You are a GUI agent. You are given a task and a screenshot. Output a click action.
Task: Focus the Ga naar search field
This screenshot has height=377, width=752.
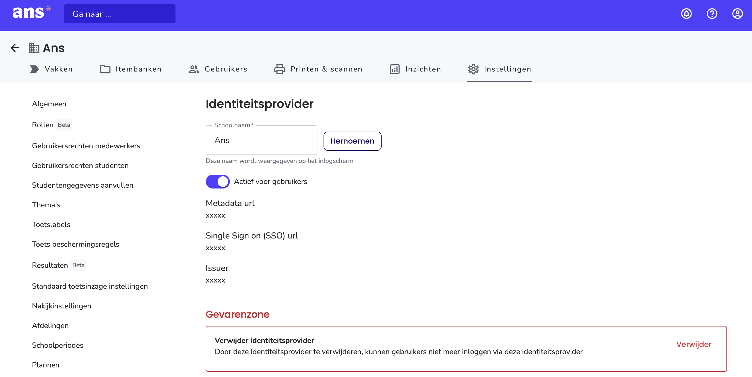pyautogui.click(x=120, y=14)
